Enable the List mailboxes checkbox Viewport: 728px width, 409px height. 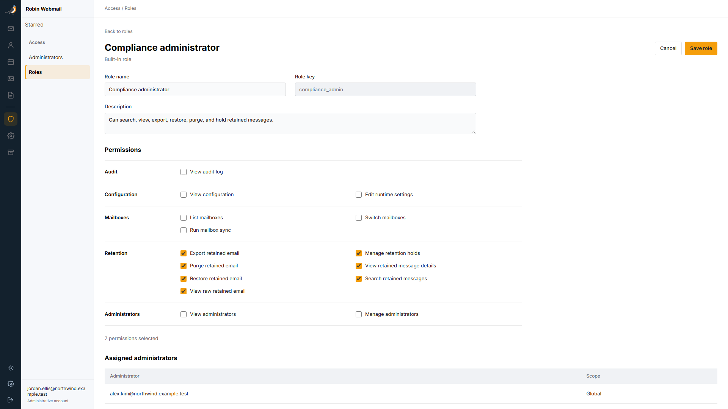click(184, 218)
